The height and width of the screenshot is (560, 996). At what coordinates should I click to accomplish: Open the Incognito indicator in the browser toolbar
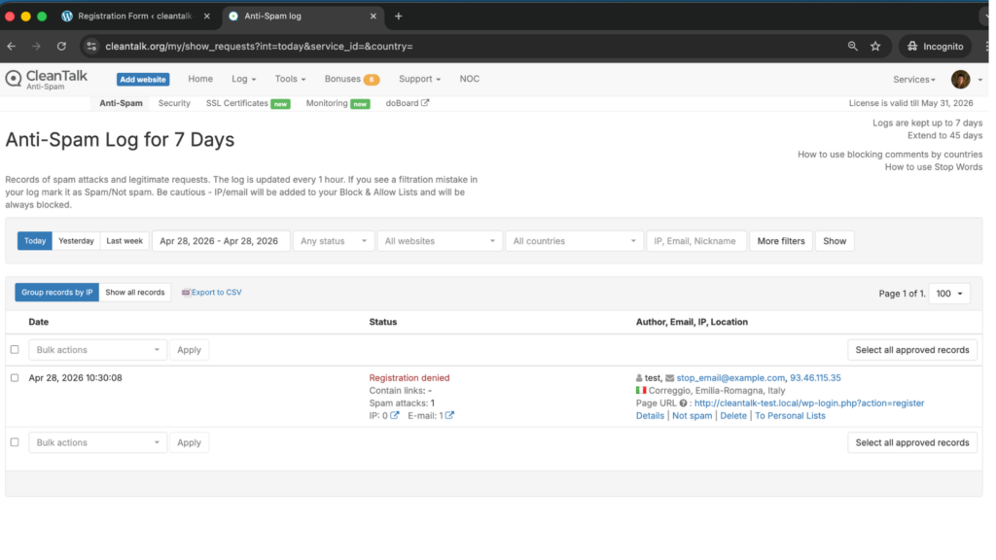[934, 46]
